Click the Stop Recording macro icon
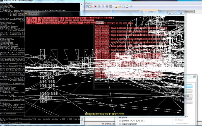This screenshot has height=126, width=202. pos(99,7)
